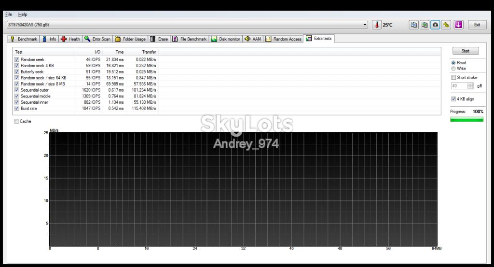Copy text to clipboard icon

(413, 25)
